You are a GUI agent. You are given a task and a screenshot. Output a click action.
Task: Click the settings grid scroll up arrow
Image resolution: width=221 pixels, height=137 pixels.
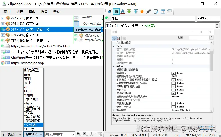click(211, 43)
